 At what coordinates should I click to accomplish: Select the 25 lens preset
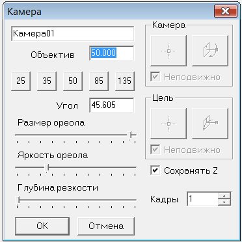(21, 81)
